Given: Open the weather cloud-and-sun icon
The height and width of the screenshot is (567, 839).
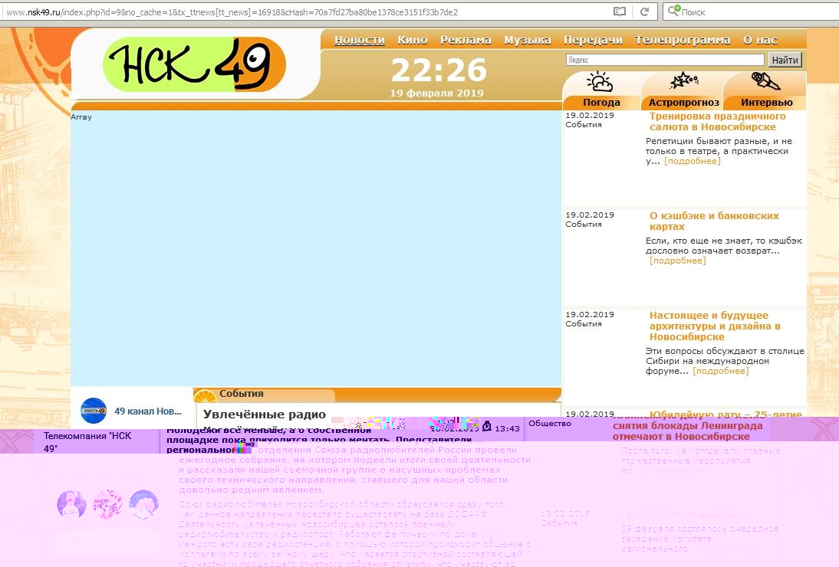Looking at the screenshot, I should [599, 82].
